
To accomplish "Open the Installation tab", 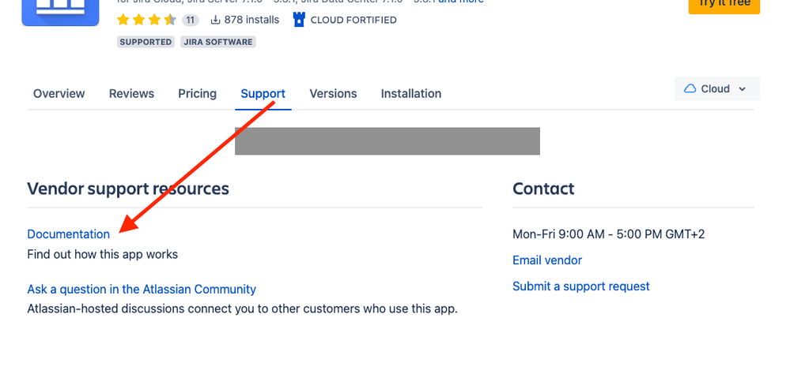I will pyautogui.click(x=411, y=93).
